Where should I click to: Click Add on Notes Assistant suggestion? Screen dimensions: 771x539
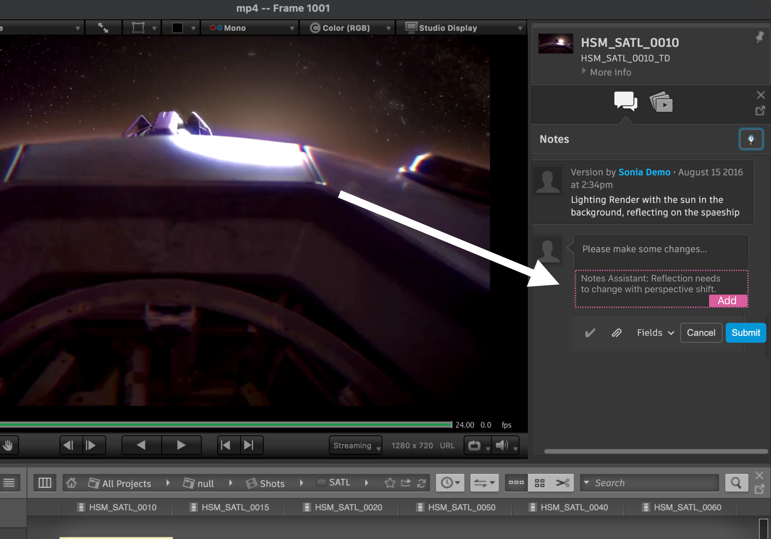coord(727,300)
